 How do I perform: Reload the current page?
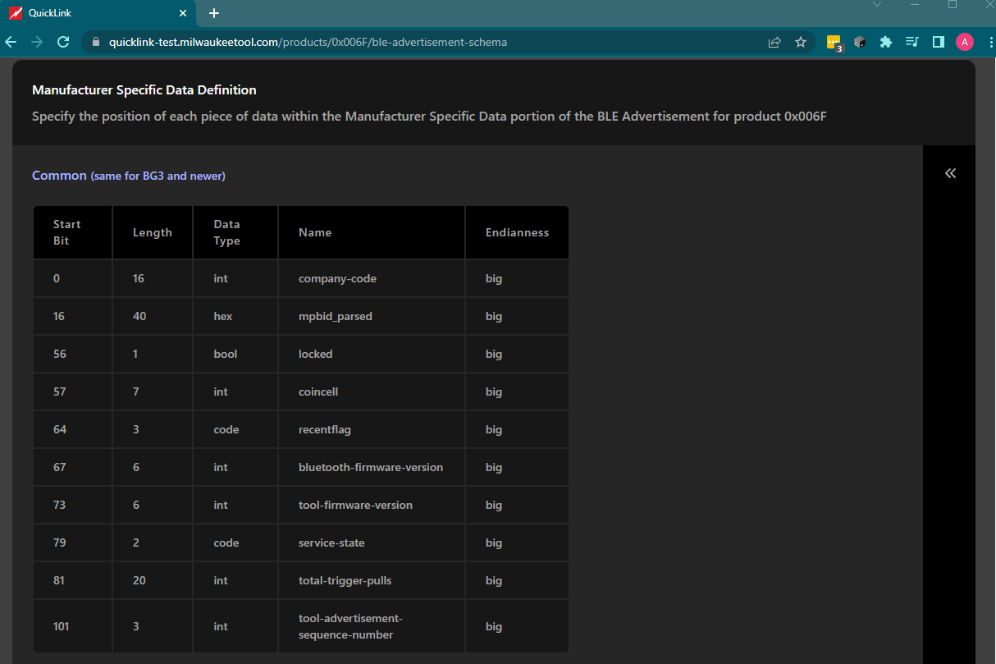point(63,42)
